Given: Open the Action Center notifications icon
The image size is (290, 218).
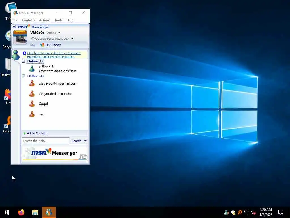Looking at the screenshot, I should [281, 212].
